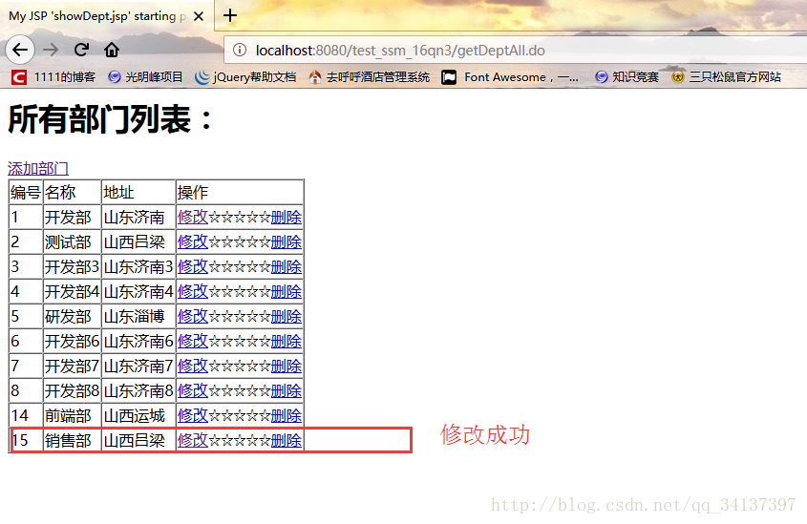
Task: Select the My JSP 'showDept.jsp' tab
Action: click(97, 16)
